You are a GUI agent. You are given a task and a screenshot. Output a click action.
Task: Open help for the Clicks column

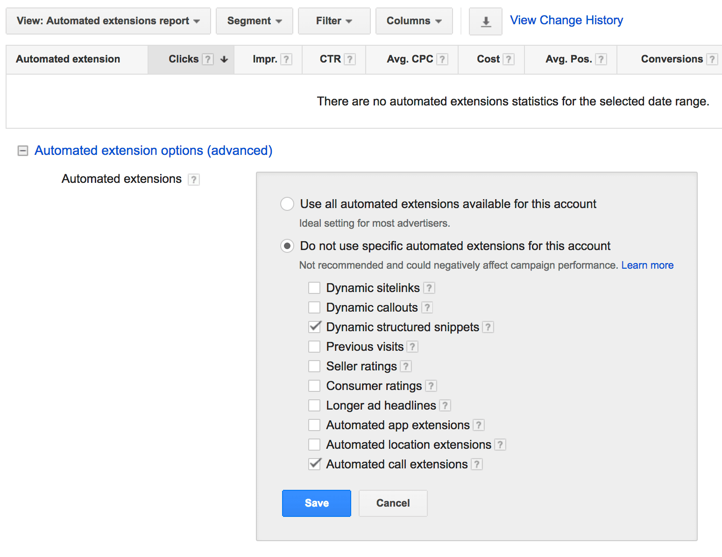[207, 59]
